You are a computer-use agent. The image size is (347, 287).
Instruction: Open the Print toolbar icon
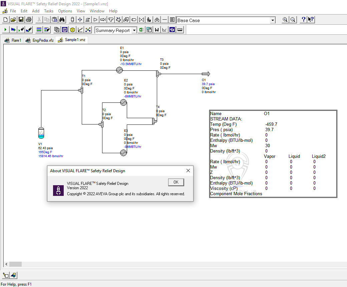click(x=29, y=20)
